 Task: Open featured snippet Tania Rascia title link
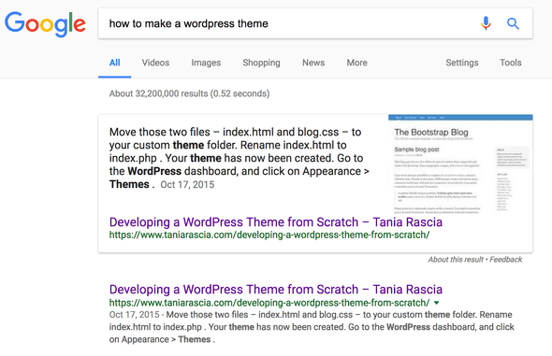click(276, 222)
